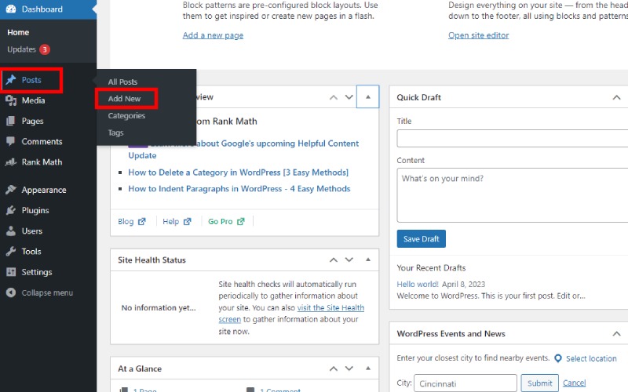Click the What's on your mind textarea
Screen dimensions: 628x392
513,195
